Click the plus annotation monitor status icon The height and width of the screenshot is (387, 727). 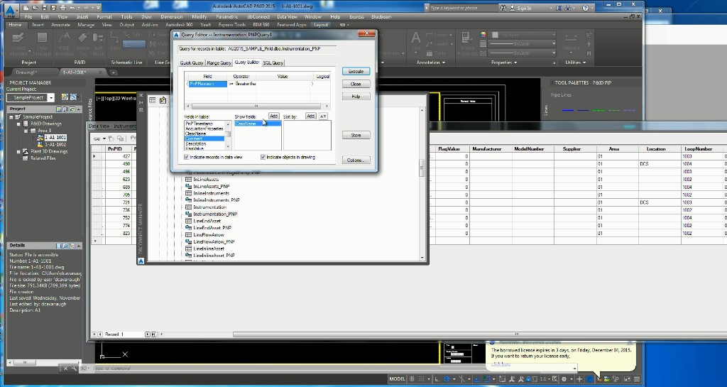[x=579, y=378]
